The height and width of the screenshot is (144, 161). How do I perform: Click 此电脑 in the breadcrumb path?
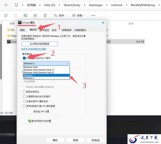coord(31,5)
